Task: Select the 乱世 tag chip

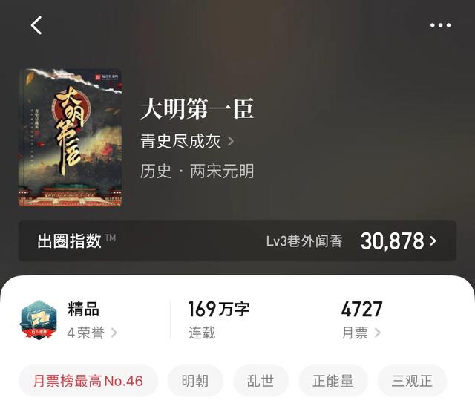Action: tap(261, 381)
